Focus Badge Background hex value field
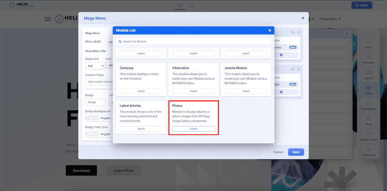The image size is (387, 191). tap(106, 118)
